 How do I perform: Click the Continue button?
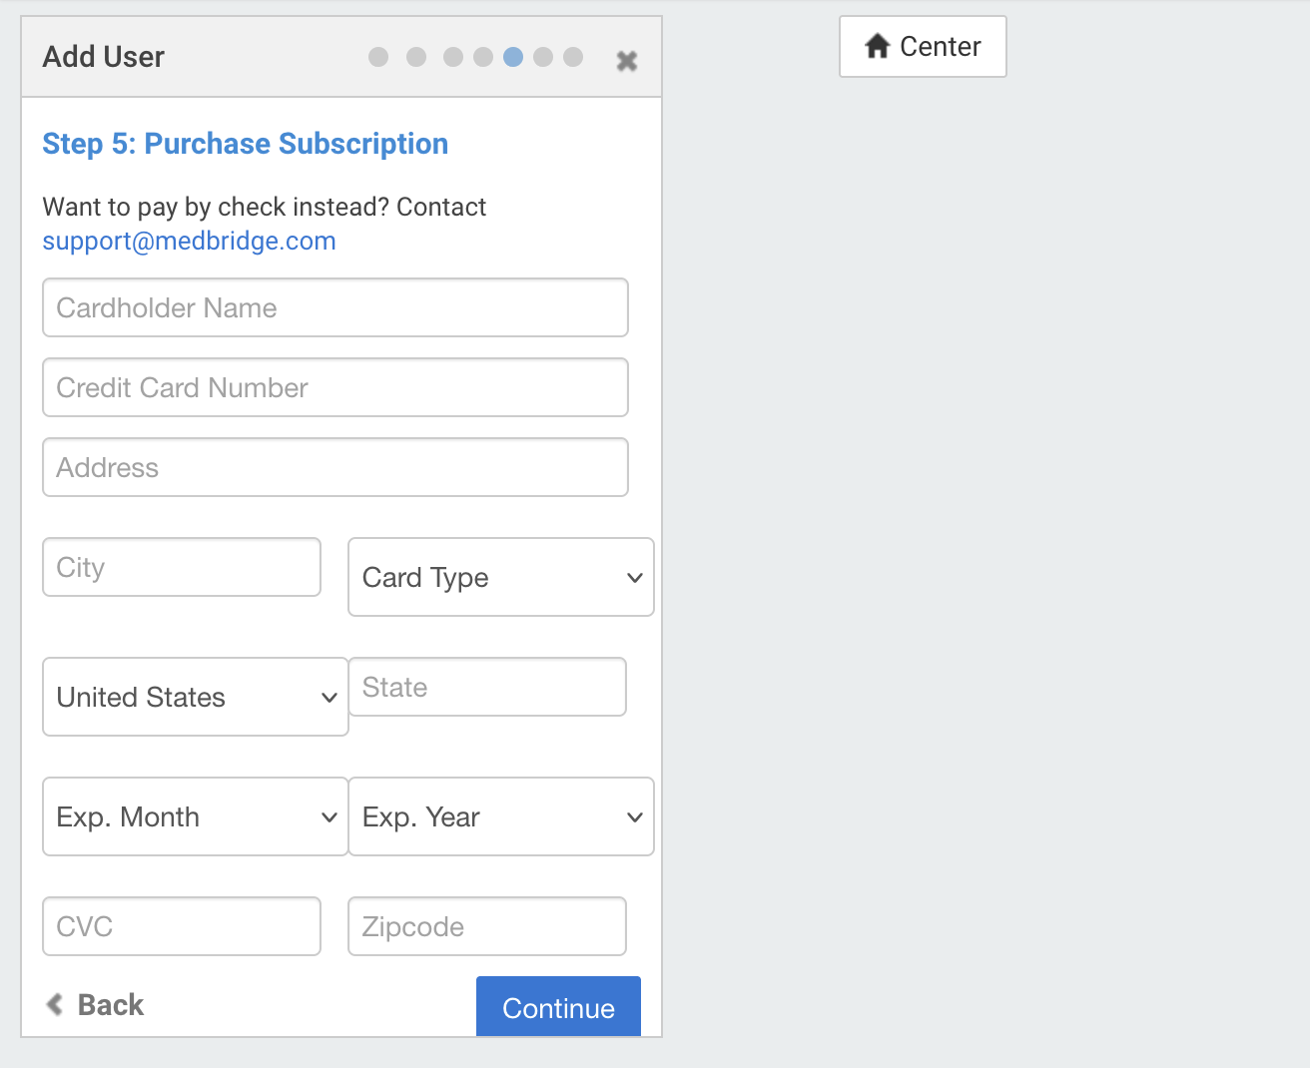point(558,1007)
